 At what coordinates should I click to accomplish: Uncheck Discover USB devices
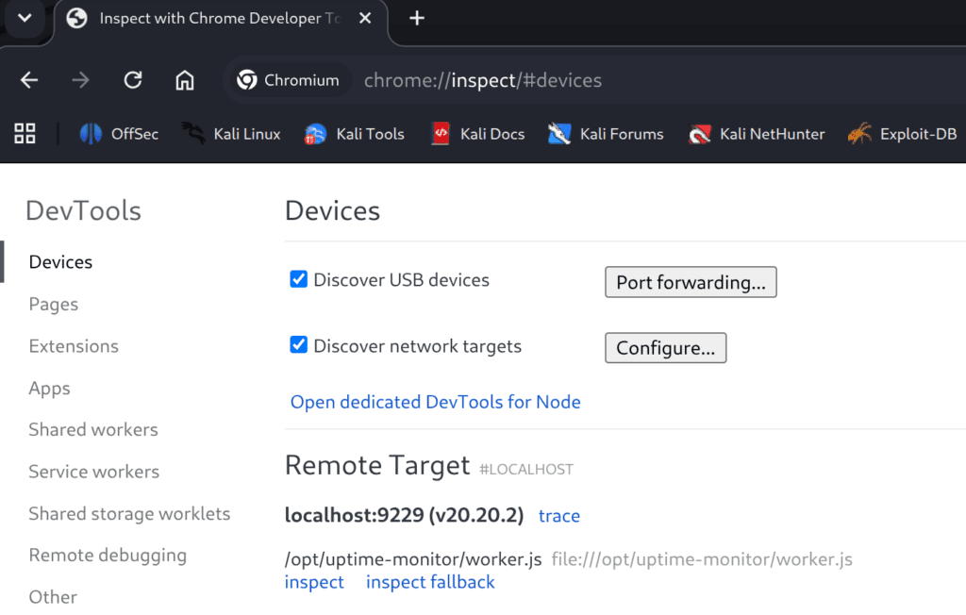[299, 279]
